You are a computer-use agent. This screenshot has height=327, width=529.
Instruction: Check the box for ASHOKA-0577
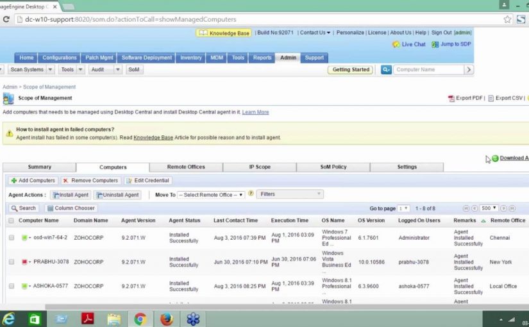[x=12, y=286]
